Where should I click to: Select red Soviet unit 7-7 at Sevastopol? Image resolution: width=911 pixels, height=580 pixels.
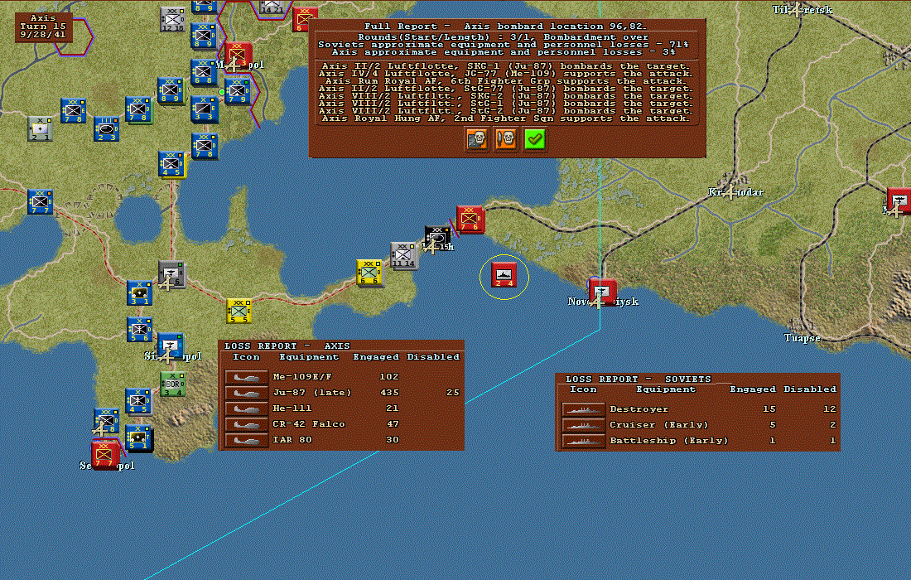coord(105,454)
